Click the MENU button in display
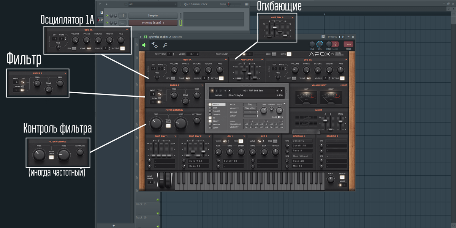This screenshot has width=456, height=228. [218, 96]
